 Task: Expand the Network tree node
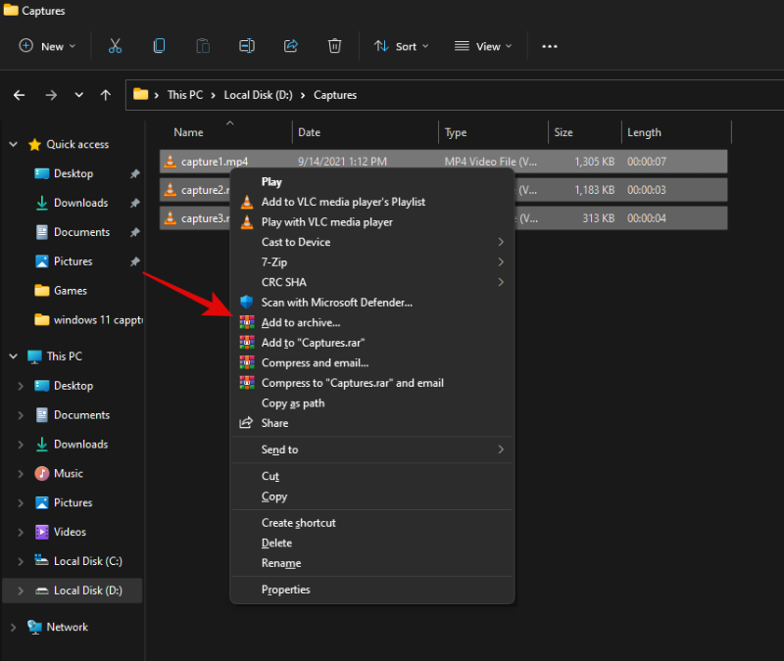click(14, 627)
